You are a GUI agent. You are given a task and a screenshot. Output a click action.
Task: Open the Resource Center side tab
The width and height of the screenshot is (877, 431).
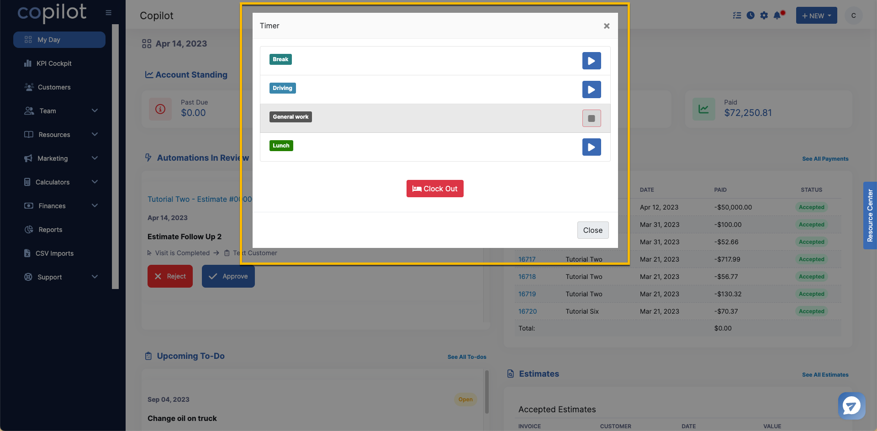tap(870, 215)
